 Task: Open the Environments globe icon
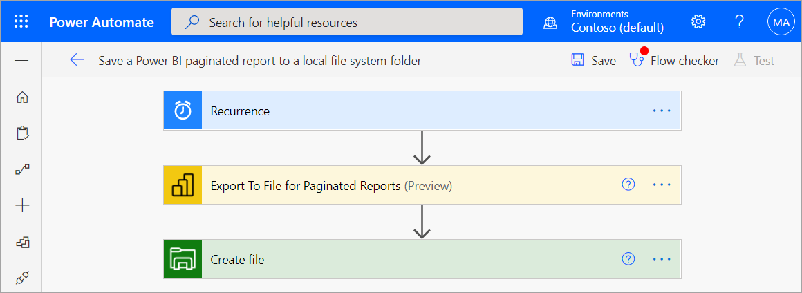click(x=550, y=23)
